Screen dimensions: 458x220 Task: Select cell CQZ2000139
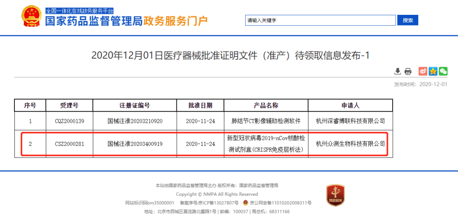tap(69, 121)
